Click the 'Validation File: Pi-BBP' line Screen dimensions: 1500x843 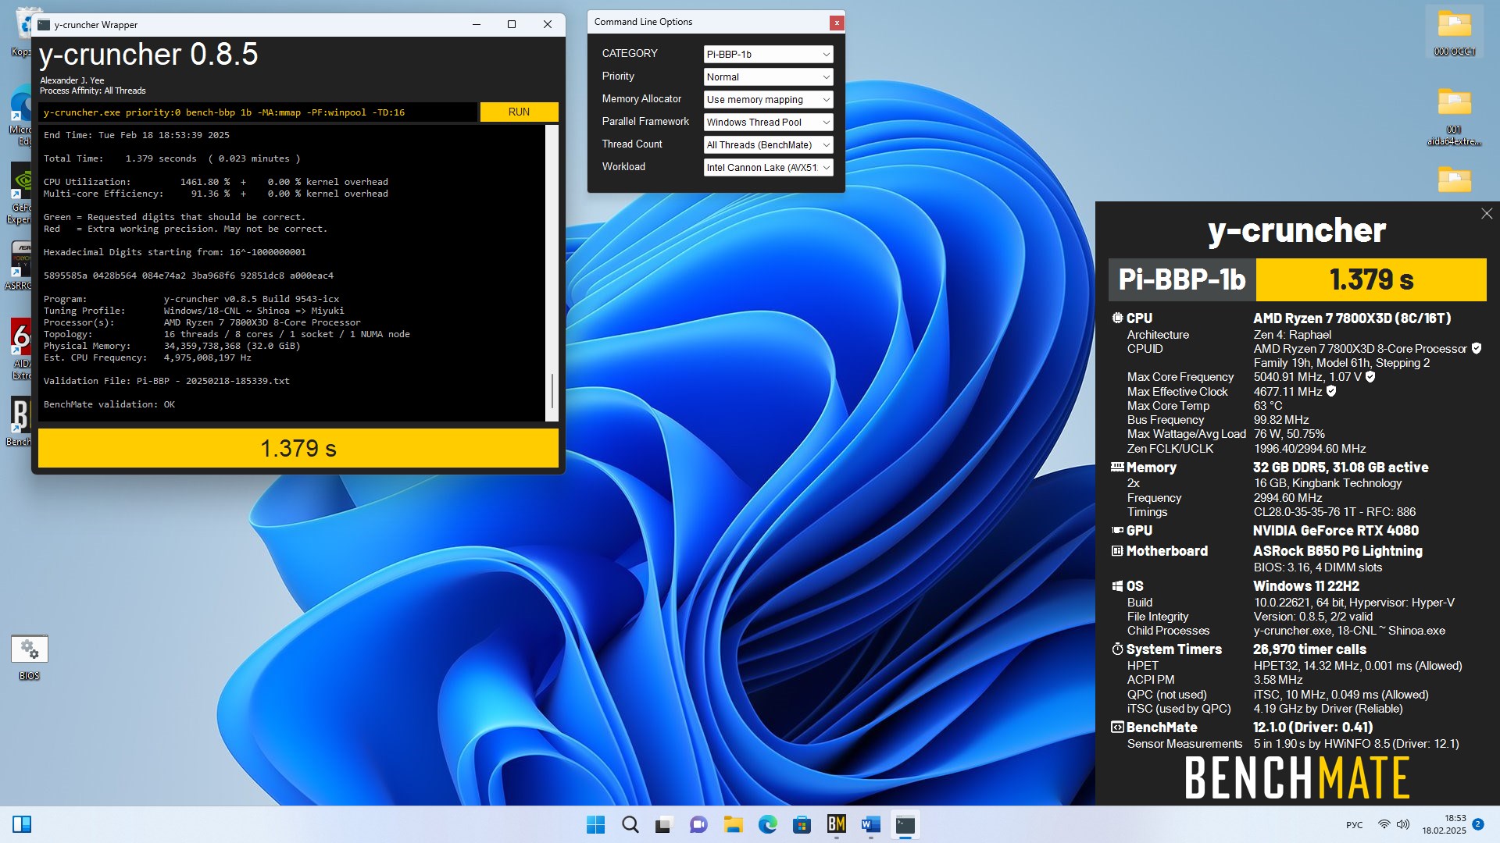pos(166,381)
